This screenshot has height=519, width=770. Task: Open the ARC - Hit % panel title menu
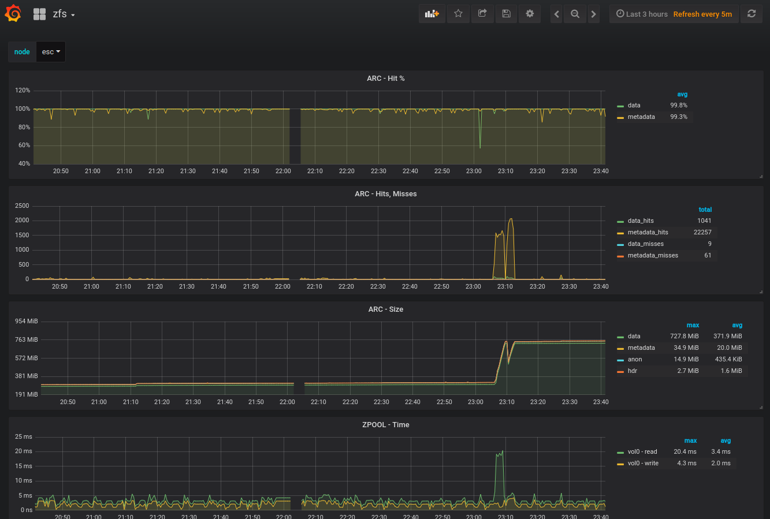385,79
